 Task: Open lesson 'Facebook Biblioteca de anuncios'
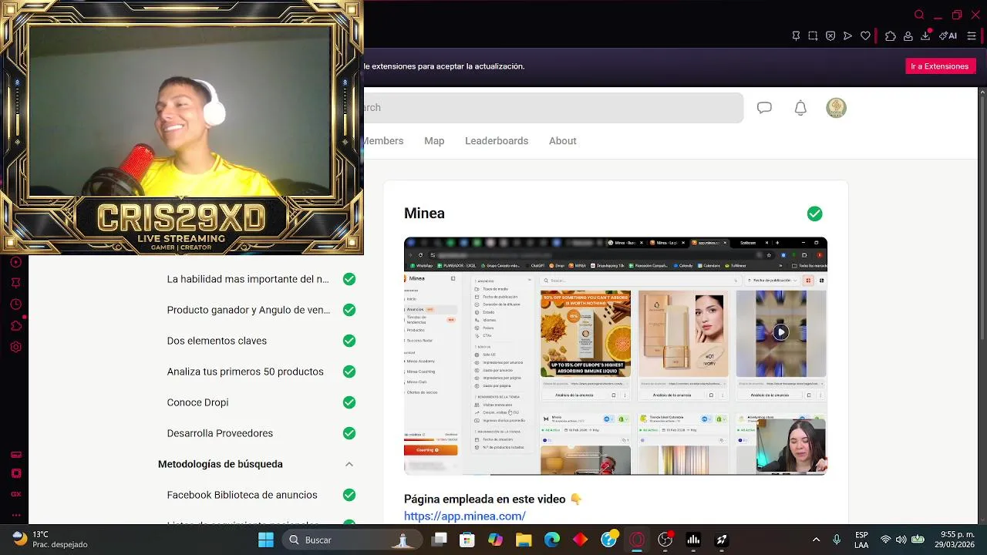[x=242, y=495]
